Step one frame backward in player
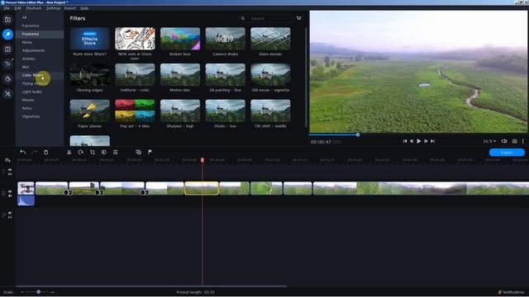The width and height of the screenshot is (529, 297). [412, 141]
